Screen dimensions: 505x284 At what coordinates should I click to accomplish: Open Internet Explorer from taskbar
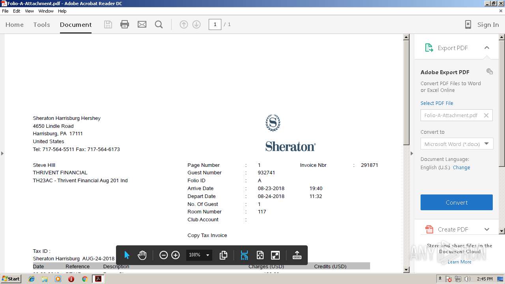[32, 279]
